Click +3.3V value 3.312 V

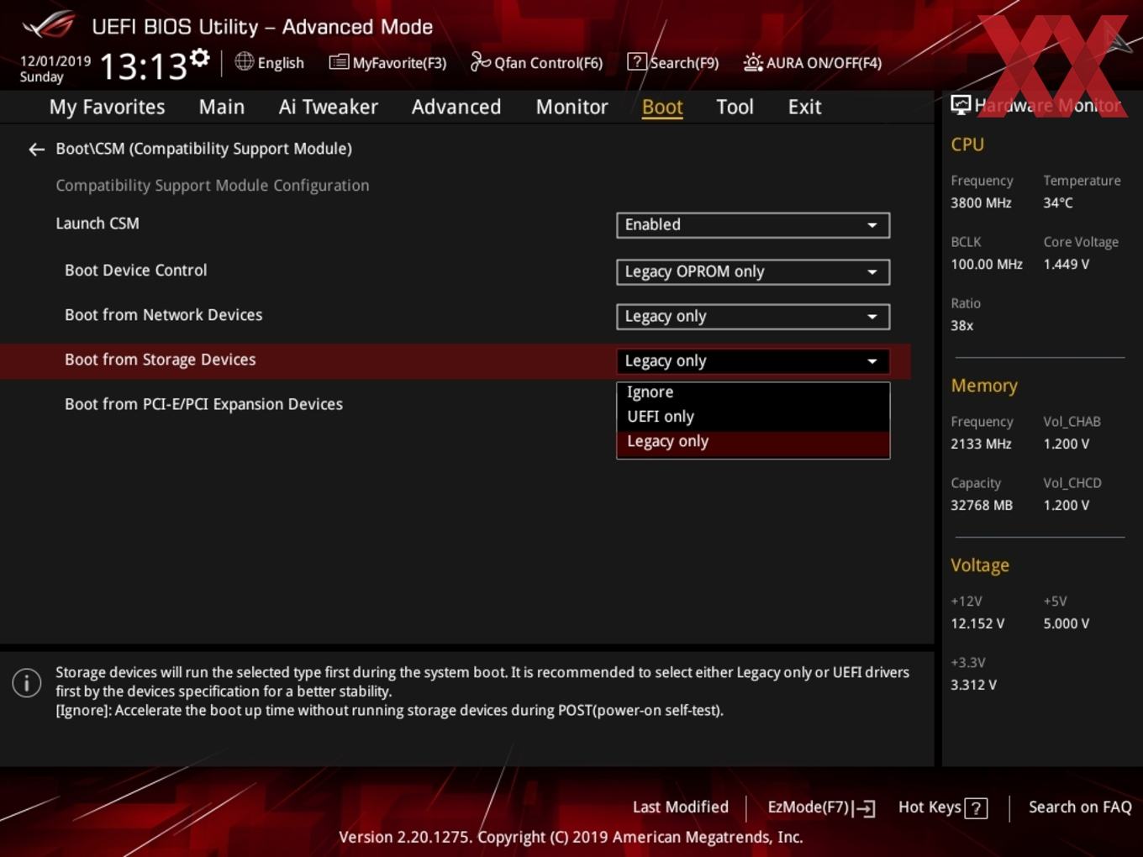pyautogui.click(x=973, y=686)
